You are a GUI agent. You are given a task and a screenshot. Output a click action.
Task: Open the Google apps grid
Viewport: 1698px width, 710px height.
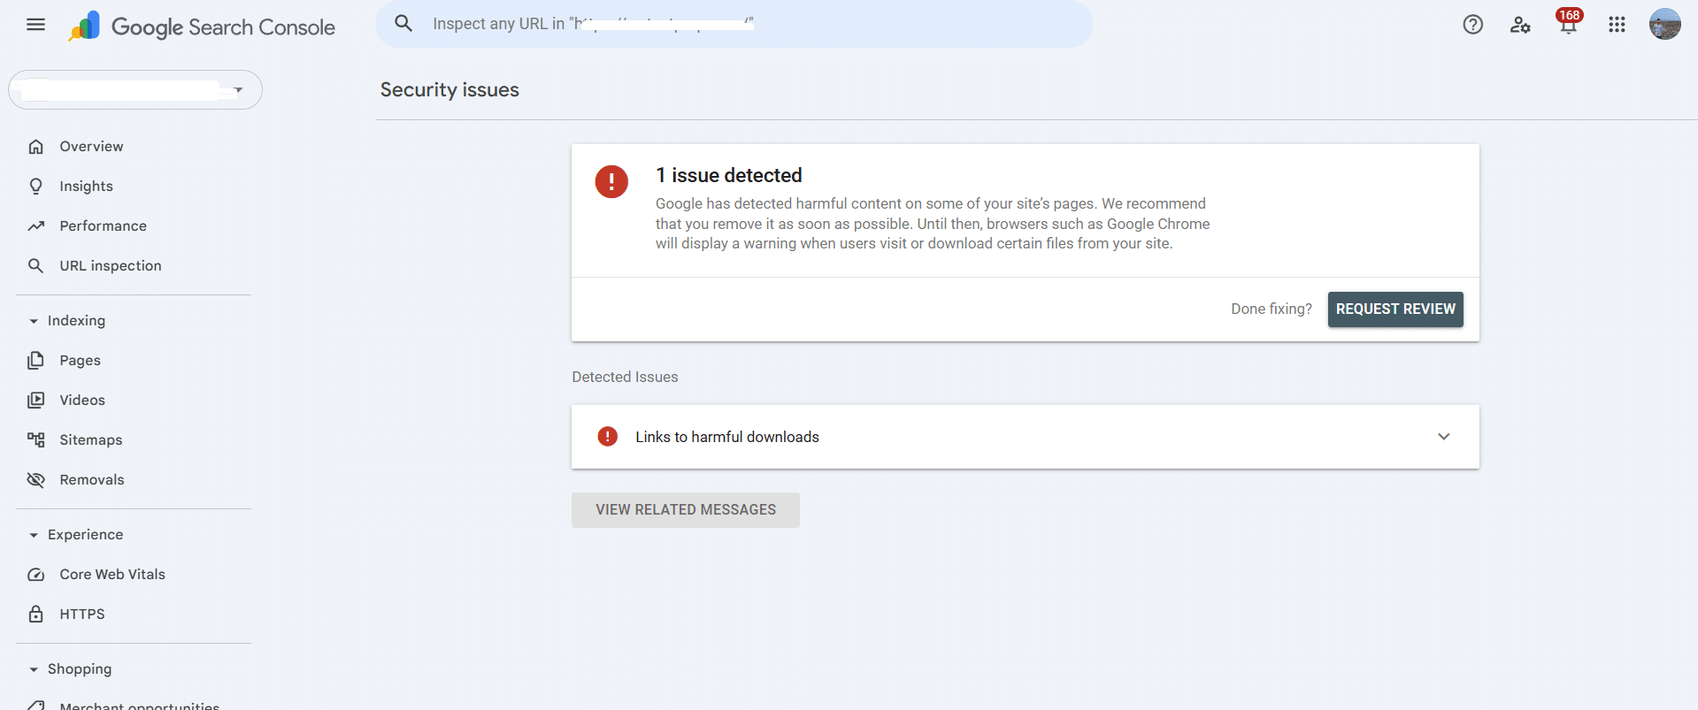click(1617, 25)
